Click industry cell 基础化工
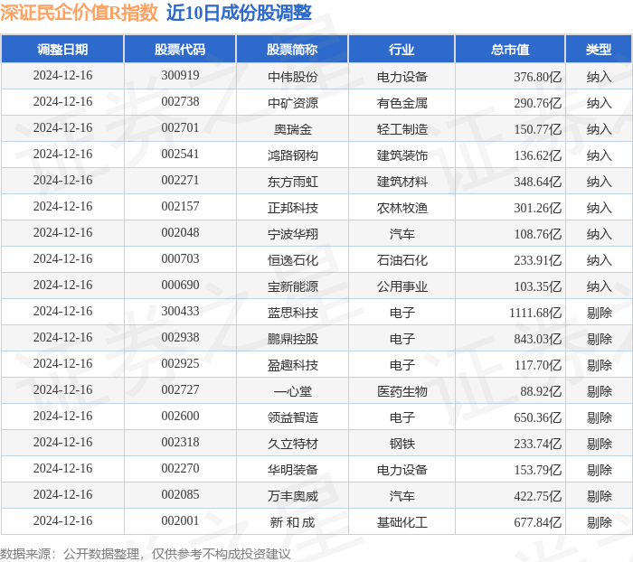The width and height of the screenshot is (633, 562). click(x=402, y=522)
